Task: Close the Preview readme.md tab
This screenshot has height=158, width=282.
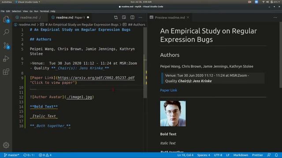Action: pyautogui.click(x=188, y=18)
